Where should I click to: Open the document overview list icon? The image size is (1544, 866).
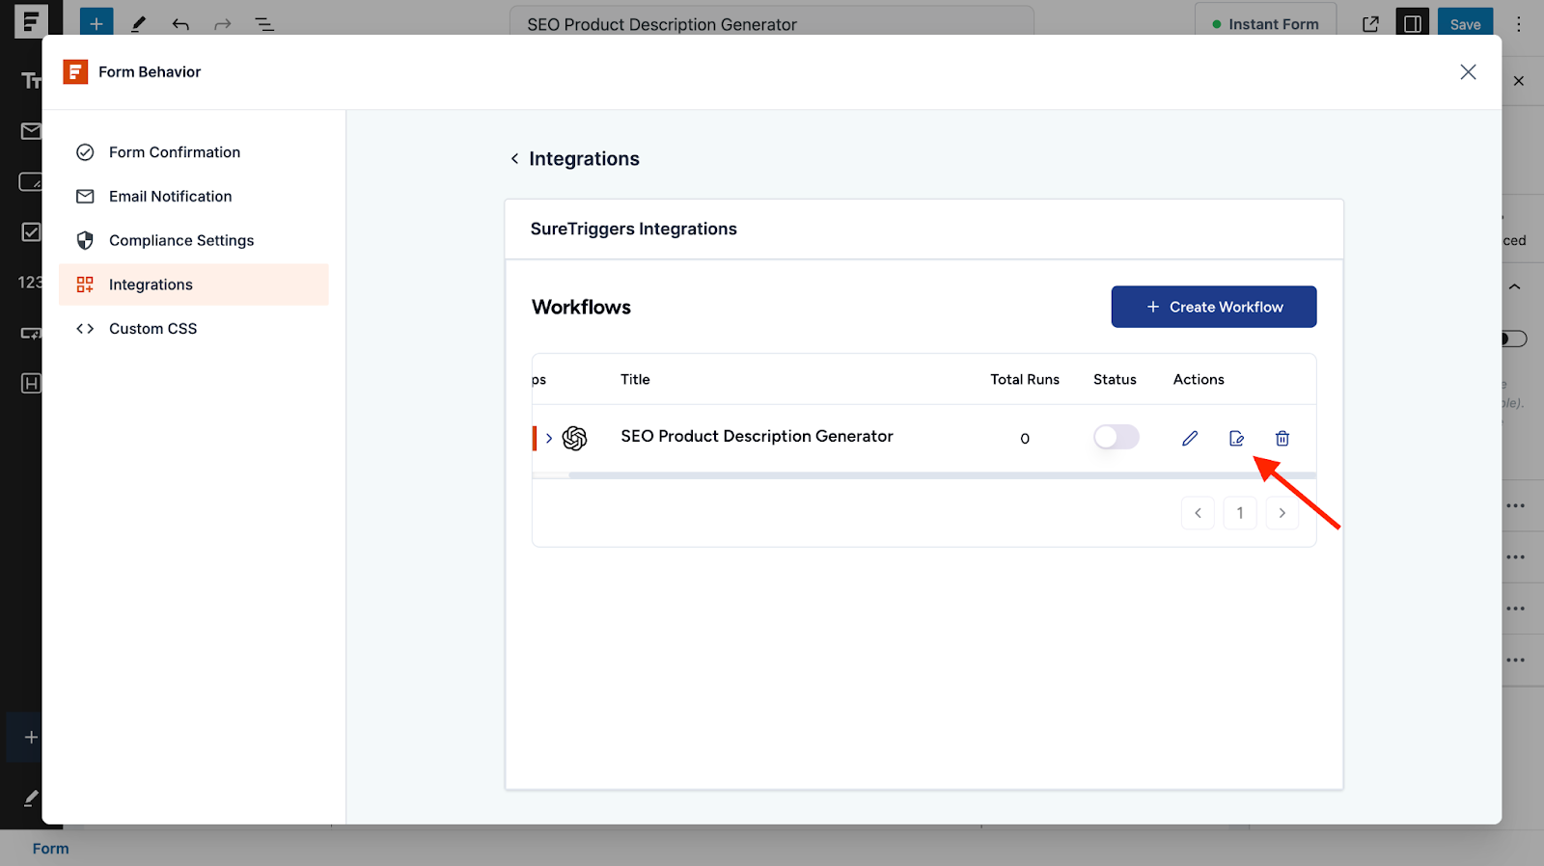[x=264, y=24]
